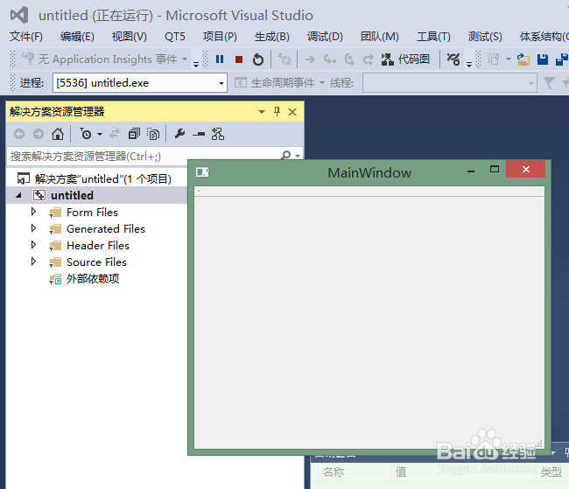Open the pending changes filter dropdown arrow
The image size is (569, 489).
pos(100,134)
